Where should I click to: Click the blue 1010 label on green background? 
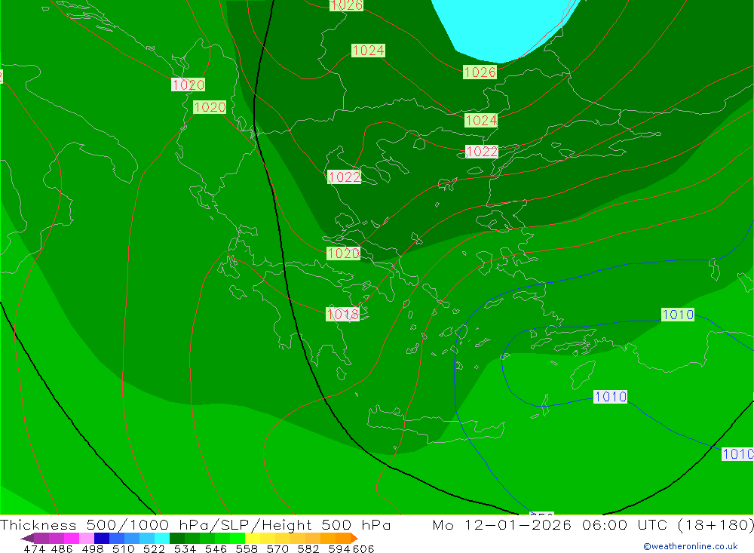click(x=678, y=315)
